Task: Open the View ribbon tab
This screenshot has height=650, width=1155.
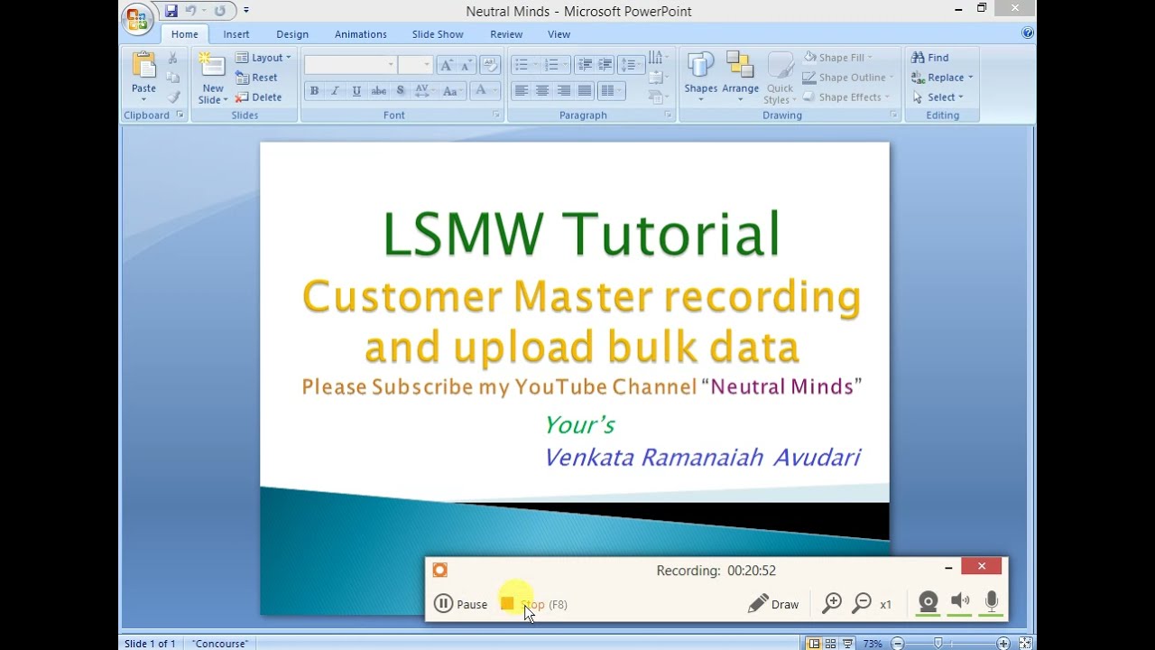Action: [x=559, y=34]
